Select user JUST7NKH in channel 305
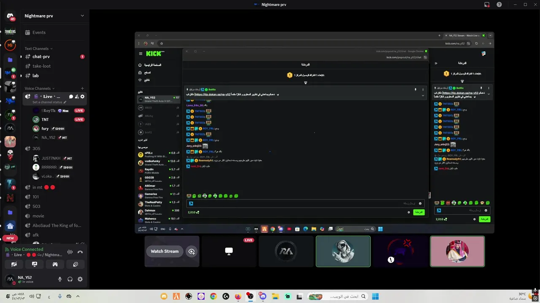 (x=59, y=158)
